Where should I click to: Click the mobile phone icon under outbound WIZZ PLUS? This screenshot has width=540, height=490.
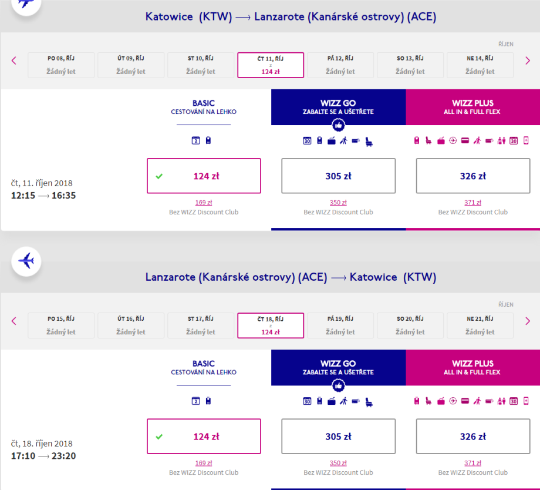click(x=526, y=141)
